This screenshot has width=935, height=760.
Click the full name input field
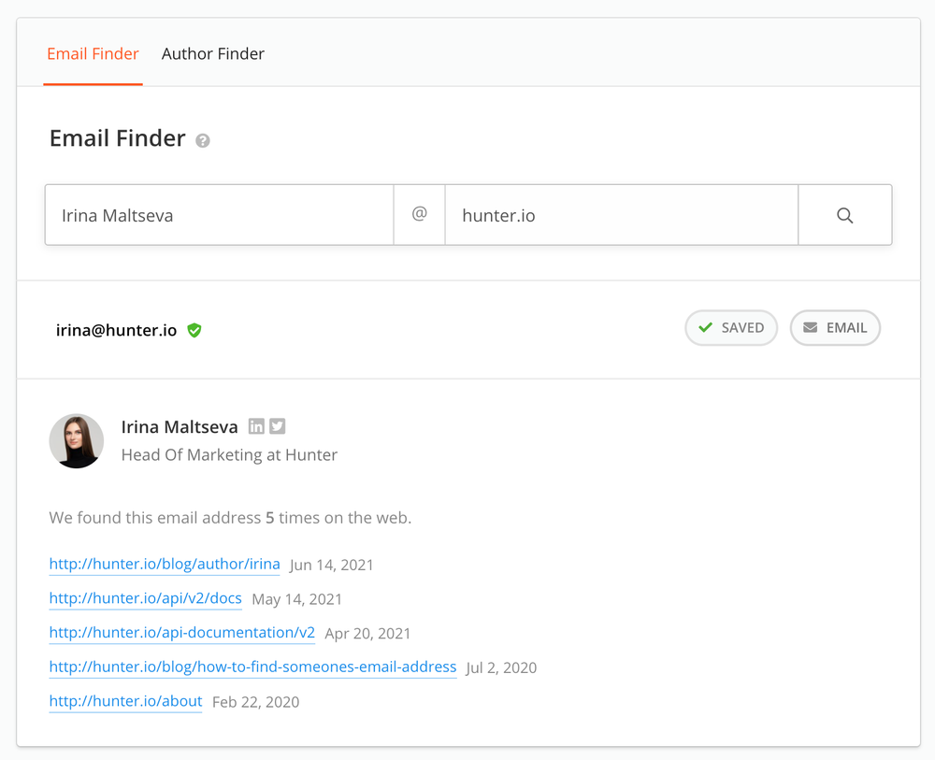pos(220,216)
